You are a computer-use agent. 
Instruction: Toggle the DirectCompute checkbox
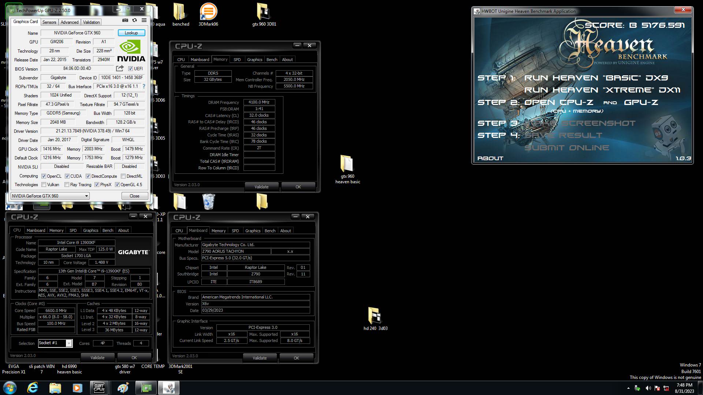click(88, 176)
